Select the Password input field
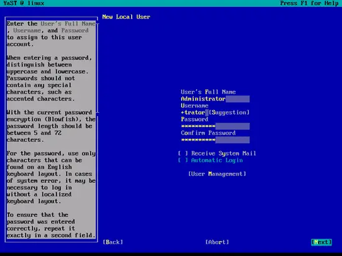This screenshot has width=342, height=256. pos(215,126)
